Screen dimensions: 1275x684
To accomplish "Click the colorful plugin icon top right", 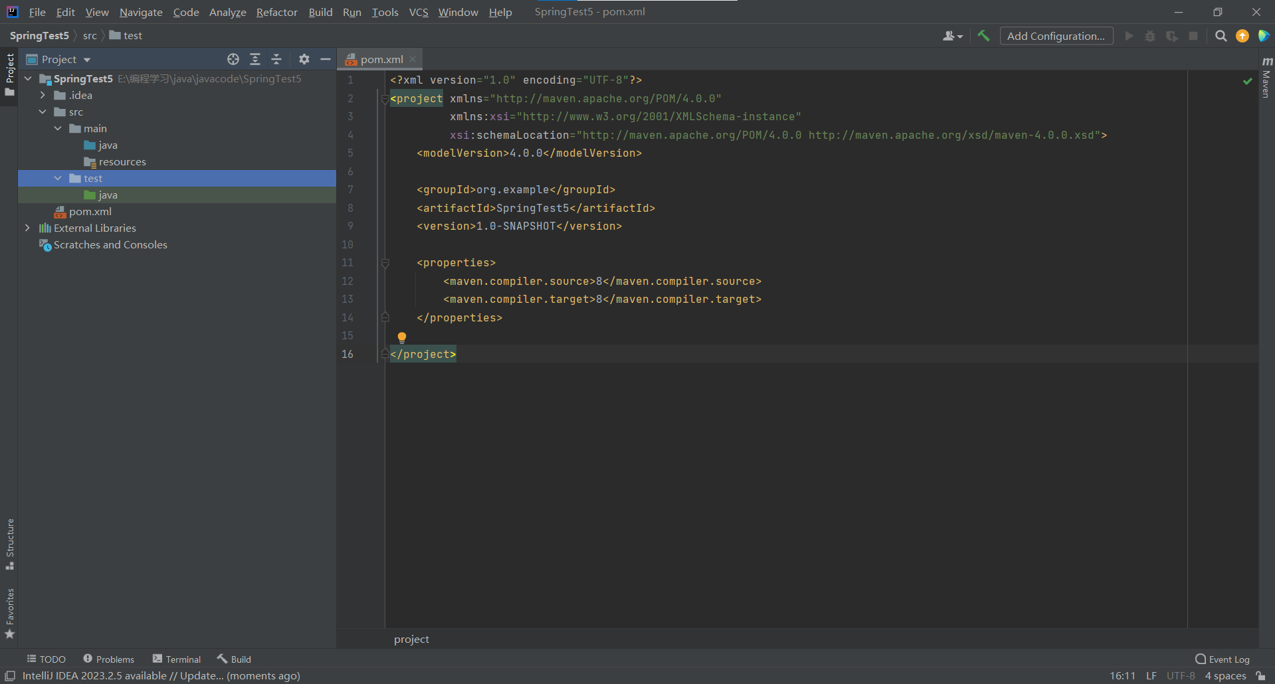I will (x=1264, y=36).
